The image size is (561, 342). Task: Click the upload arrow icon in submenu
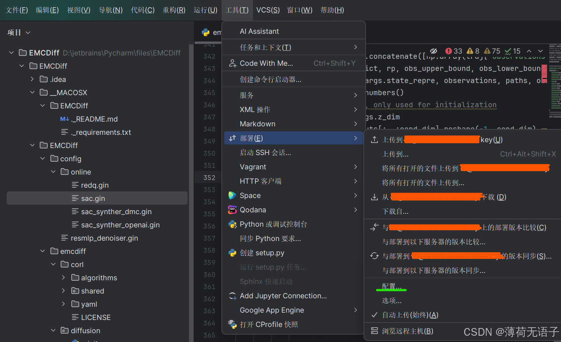[374, 140]
